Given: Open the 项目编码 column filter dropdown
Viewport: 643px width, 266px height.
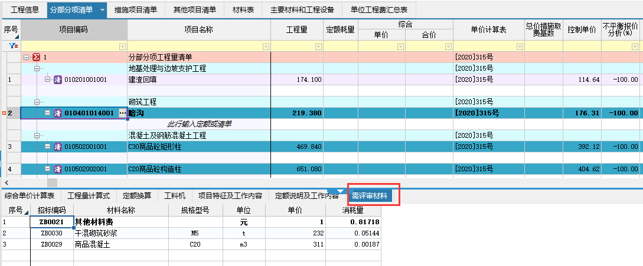Looking at the screenshot, I should [x=122, y=46].
